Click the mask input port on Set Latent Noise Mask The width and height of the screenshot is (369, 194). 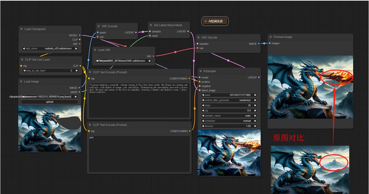tap(149, 36)
